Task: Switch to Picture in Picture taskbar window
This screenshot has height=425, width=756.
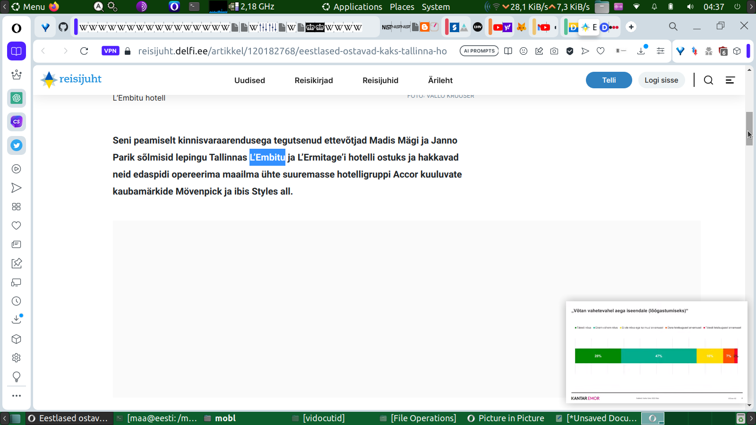Action: point(506,418)
